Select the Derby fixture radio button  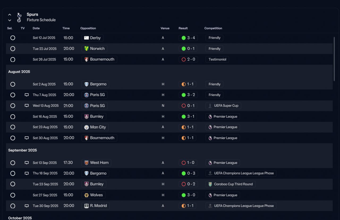[13, 38]
